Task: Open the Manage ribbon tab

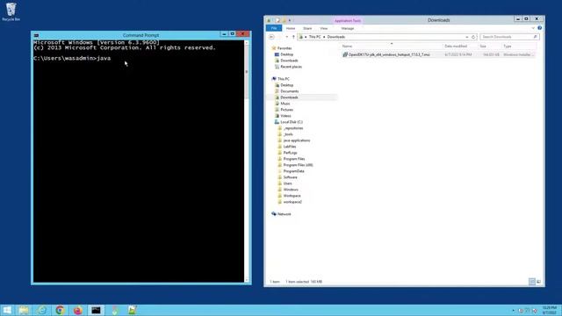Action: (x=348, y=28)
